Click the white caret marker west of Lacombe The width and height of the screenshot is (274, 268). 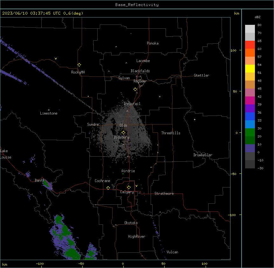(126, 63)
